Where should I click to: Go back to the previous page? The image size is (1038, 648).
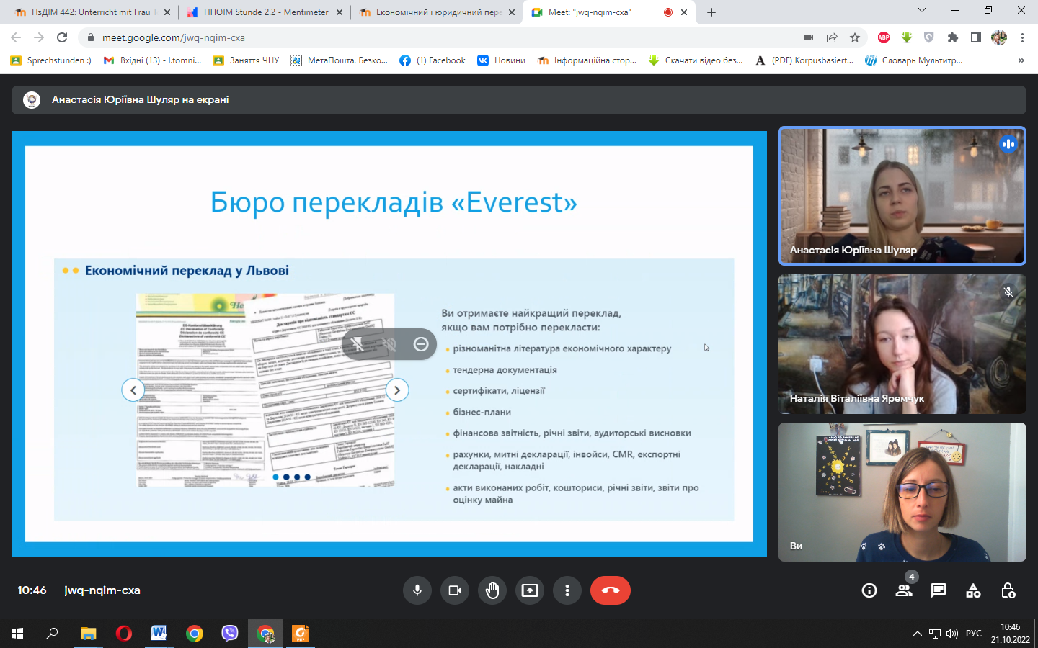point(16,37)
